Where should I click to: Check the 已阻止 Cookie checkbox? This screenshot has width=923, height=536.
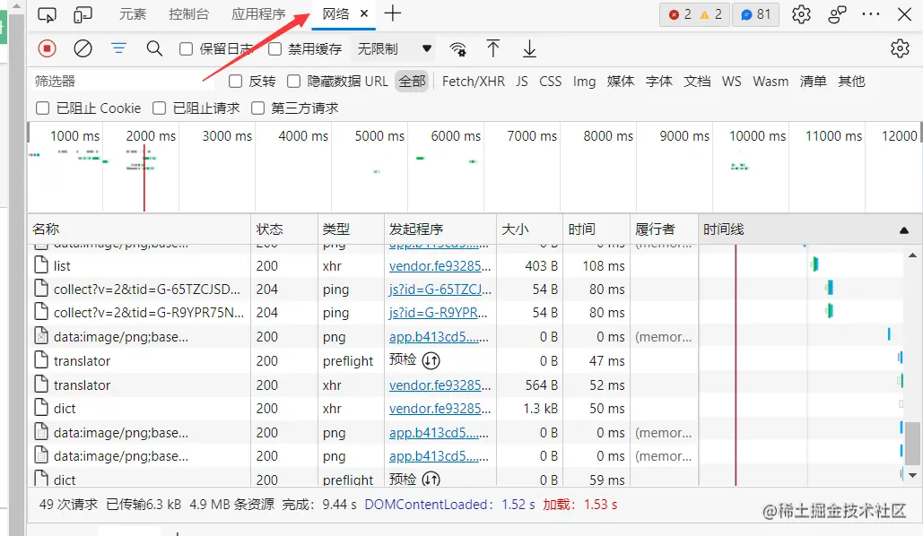pyautogui.click(x=42, y=108)
